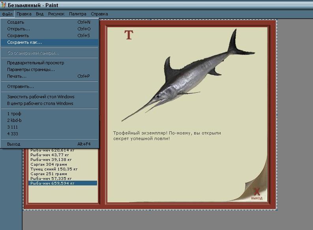The height and width of the screenshot is (230, 313).
Task: Open 'Предварительный просмотр' from menu
Action: [x=49, y=63]
